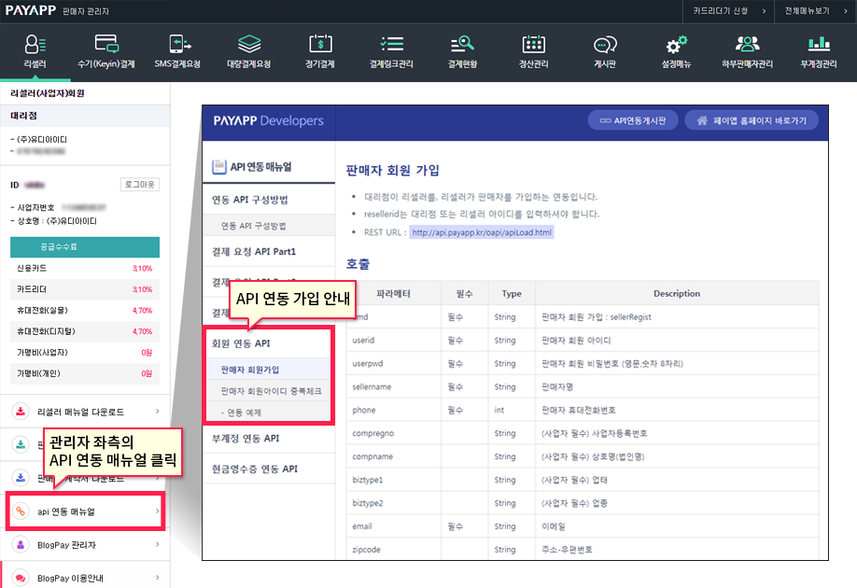Click the purple person icon beside BlogPay 관리자
Image resolution: width=857 pixels, height=588 pixels.
click(21, 544)
